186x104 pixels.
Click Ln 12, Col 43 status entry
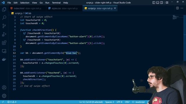pyautogui.click(x=91, y=102)
